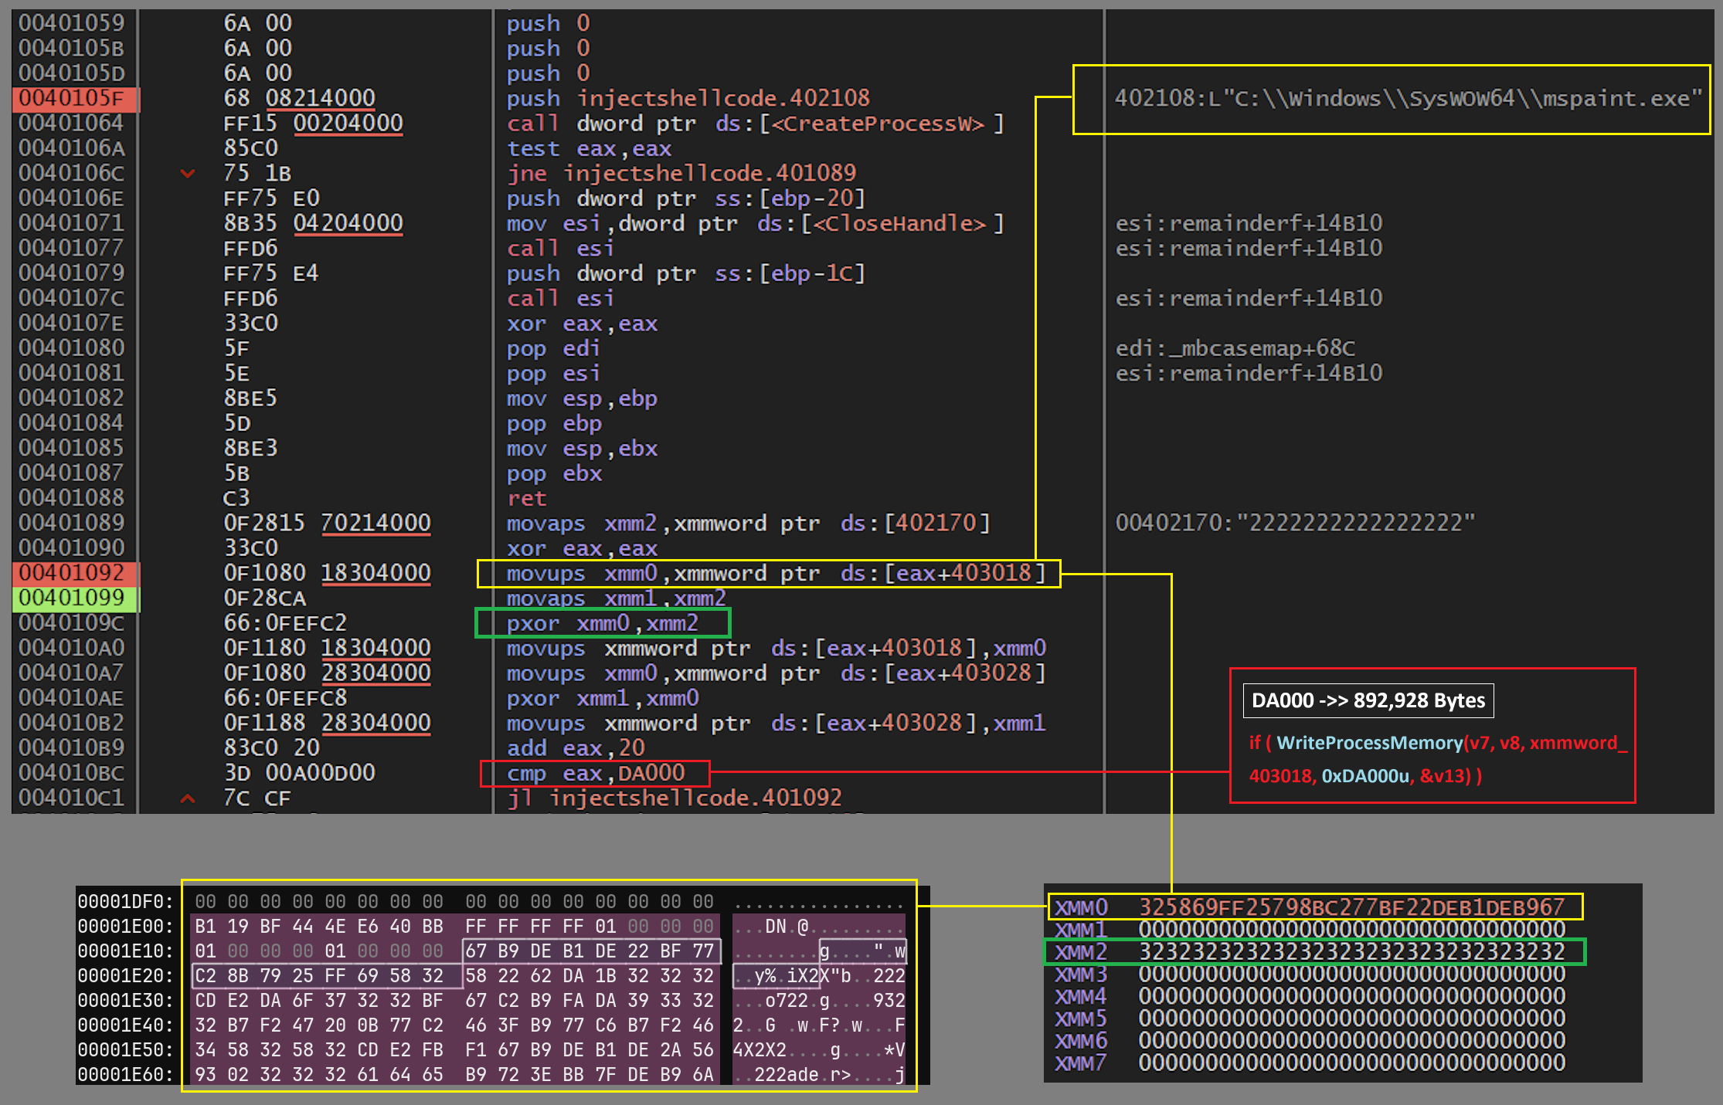Image resolution: width=1723 pixels, height=1105 pixels.
Task: Click the push injectshellcode.402108 instruction
Action: click(687, 98)
